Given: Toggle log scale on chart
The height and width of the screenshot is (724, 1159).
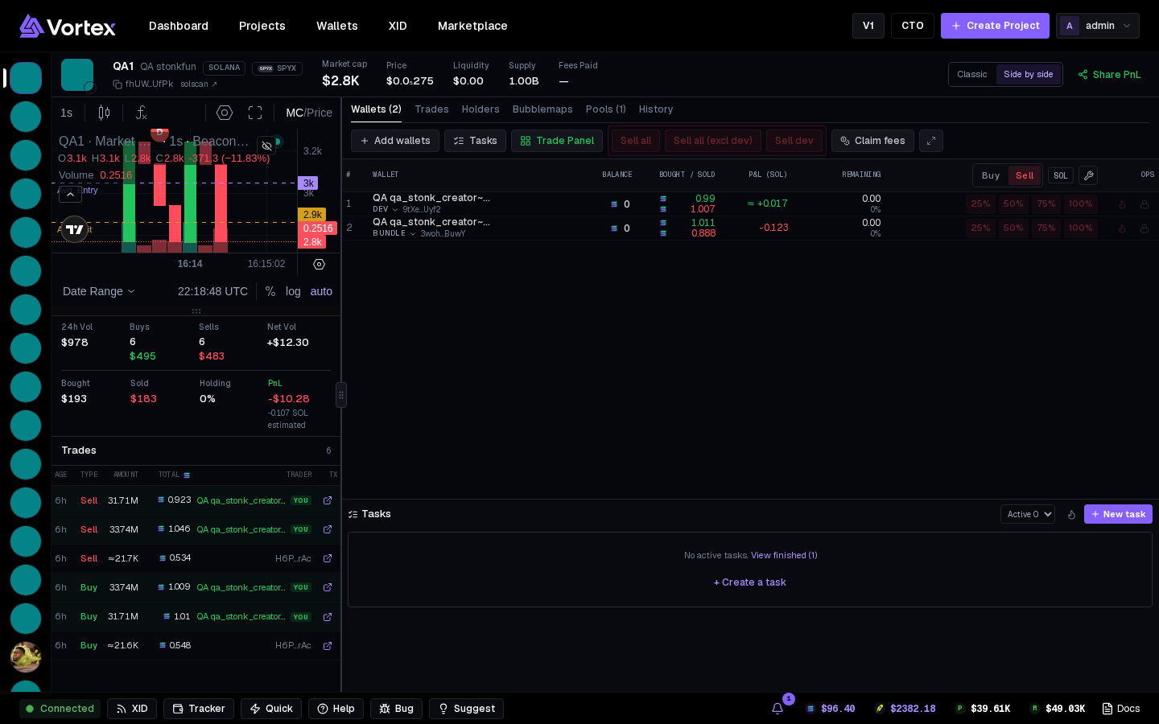Looking at the screenshot, I should click(x=293, y=291).
